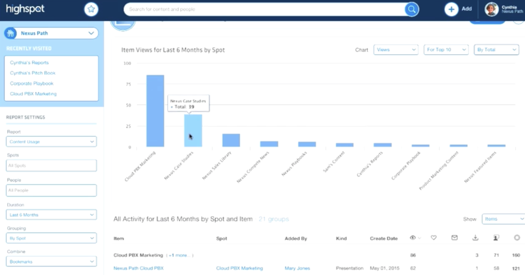Click the Nexus Sales Library chart bar
The height and width of the screenshot is (275, 525).
231,140
